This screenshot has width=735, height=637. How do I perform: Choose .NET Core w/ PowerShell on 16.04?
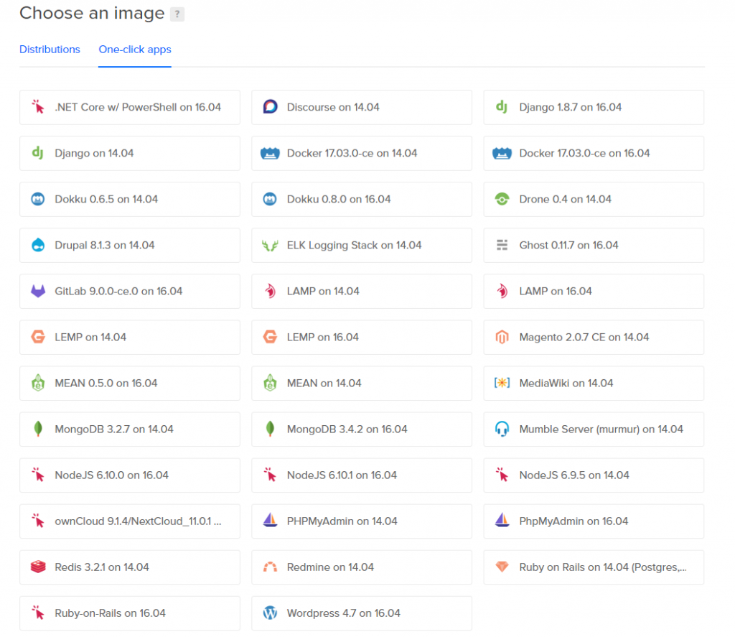point(130,108)
